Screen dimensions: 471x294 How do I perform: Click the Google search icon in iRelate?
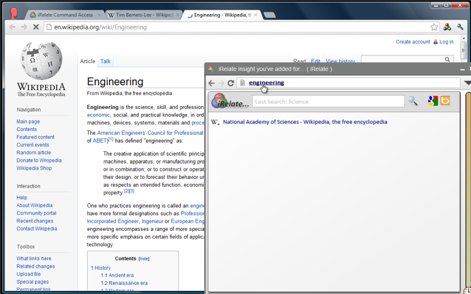(x=433, y=101)
